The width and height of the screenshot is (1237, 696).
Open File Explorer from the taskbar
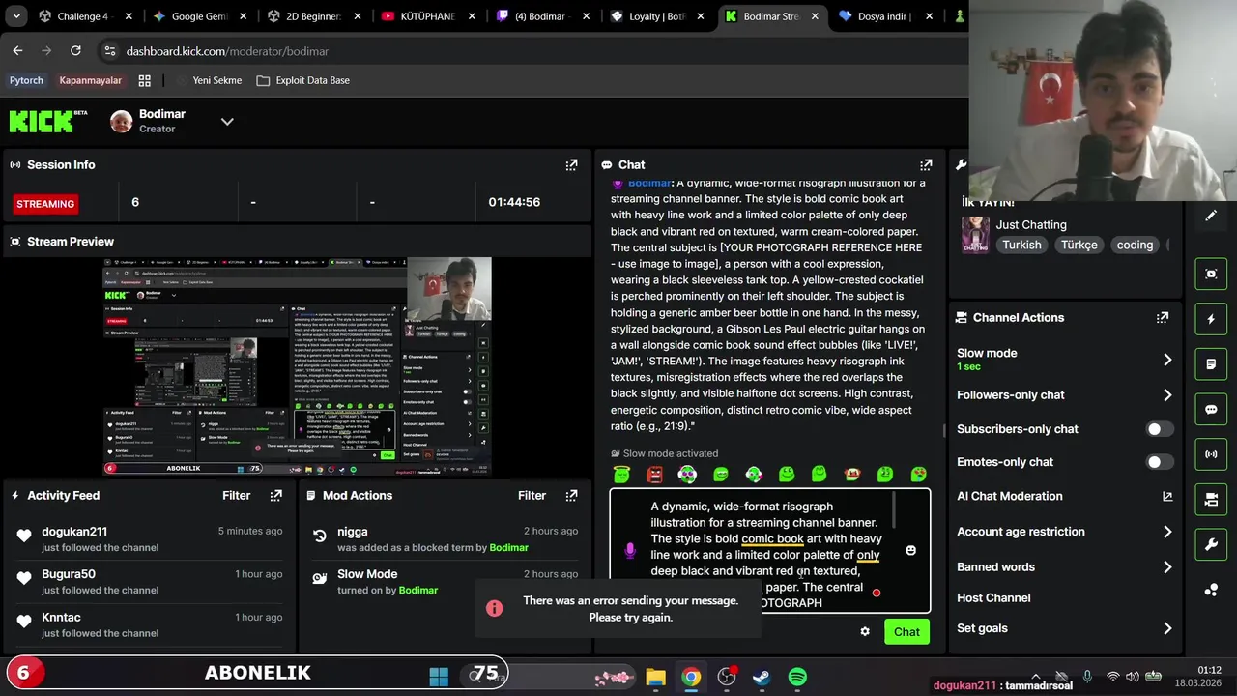coord(655,678)
